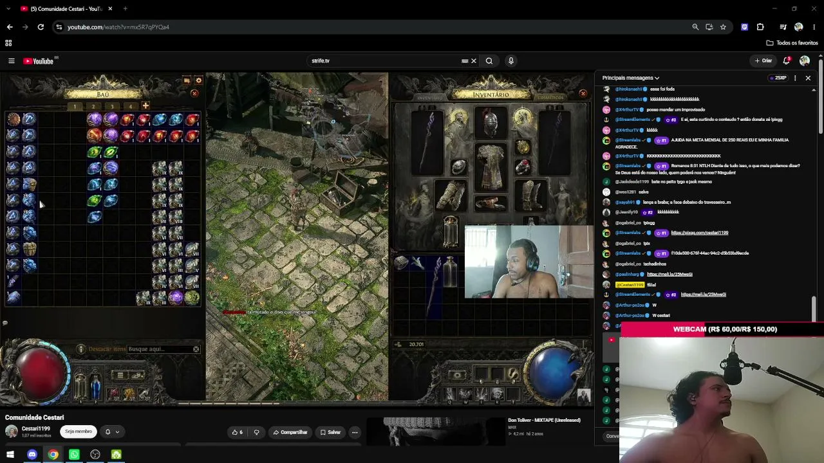Open Chrome extensions puzzle icon
The image size is (824, 463).
point(760,27)
